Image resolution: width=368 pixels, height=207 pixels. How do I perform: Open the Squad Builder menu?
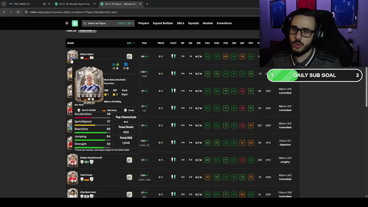[163, 23]
